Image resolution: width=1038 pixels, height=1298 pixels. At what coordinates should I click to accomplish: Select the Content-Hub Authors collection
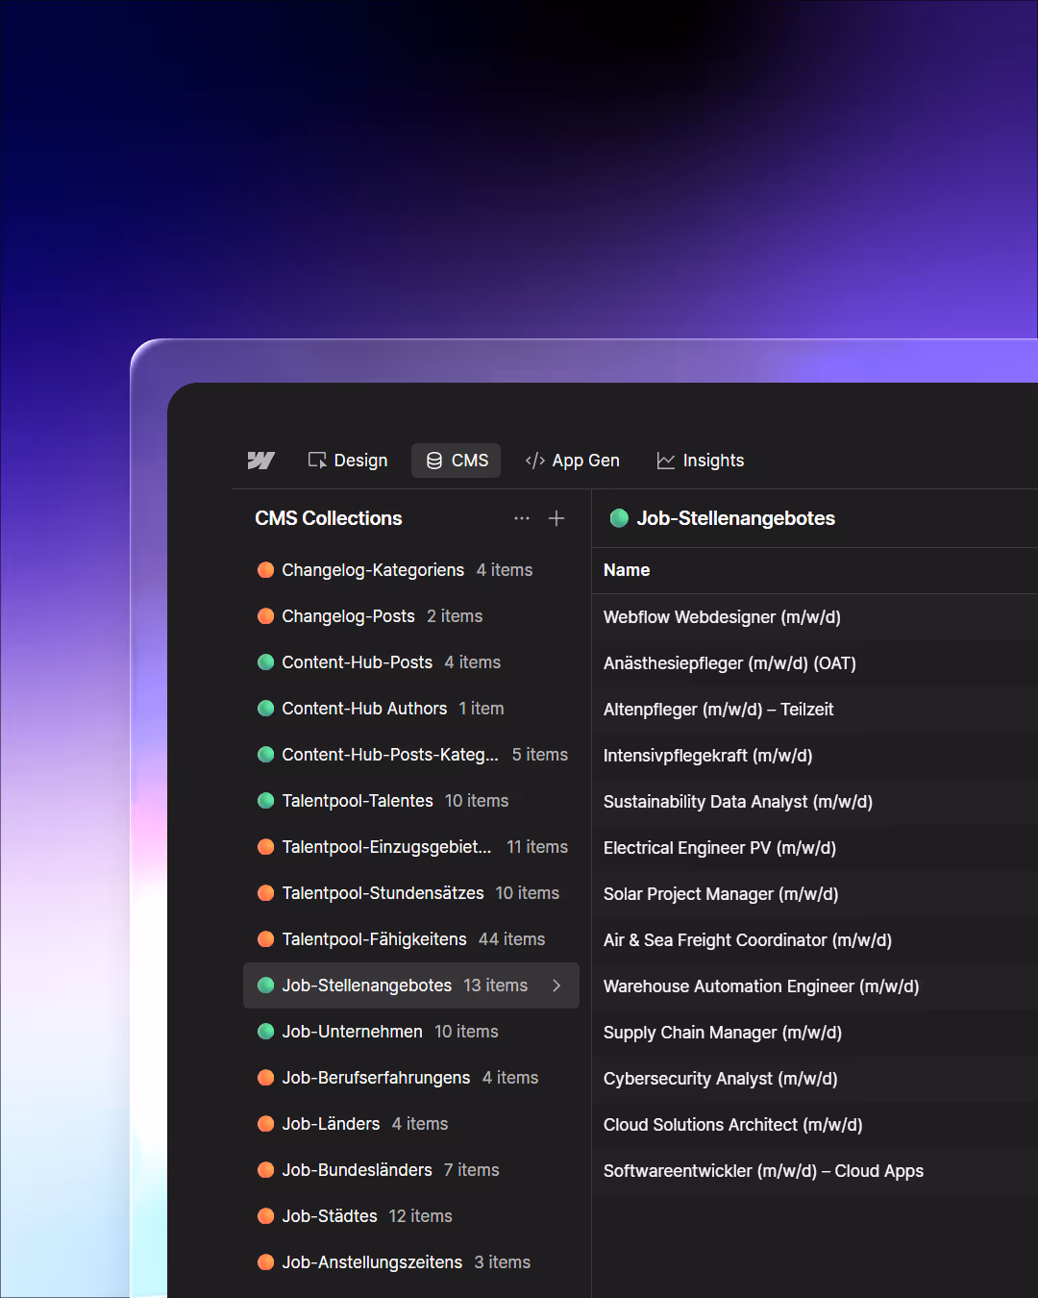[x=411, y=709]
